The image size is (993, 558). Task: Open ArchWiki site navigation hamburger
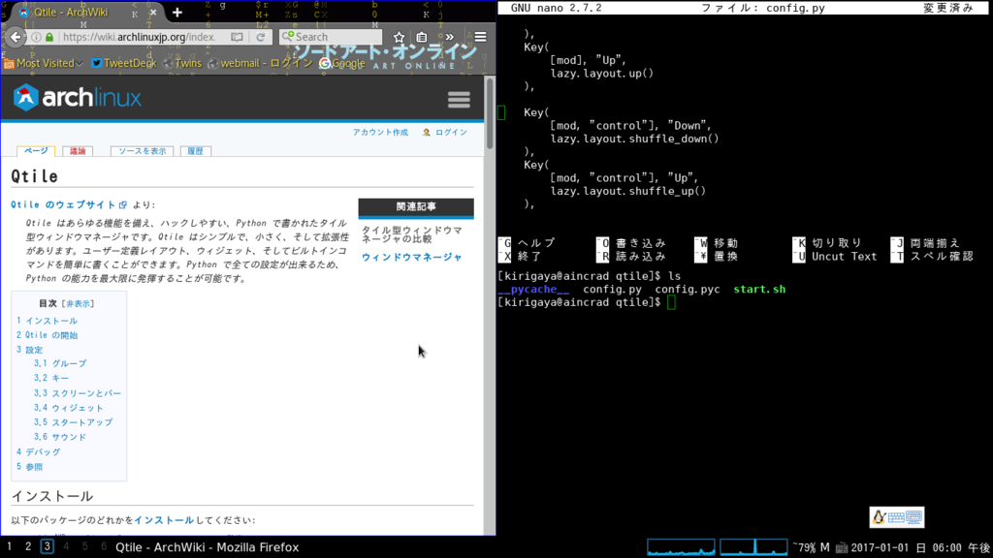coord(459,100)
